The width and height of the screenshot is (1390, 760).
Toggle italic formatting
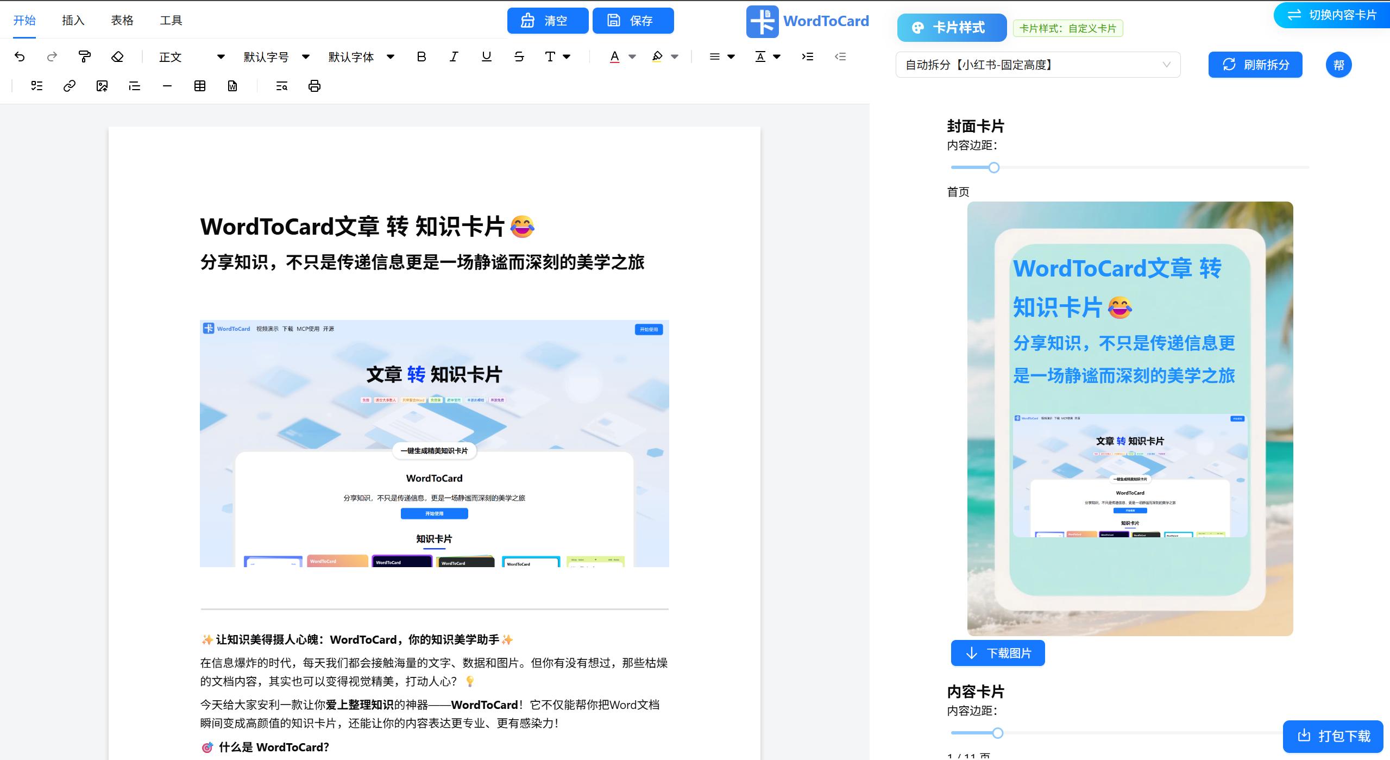pos(454,56)
